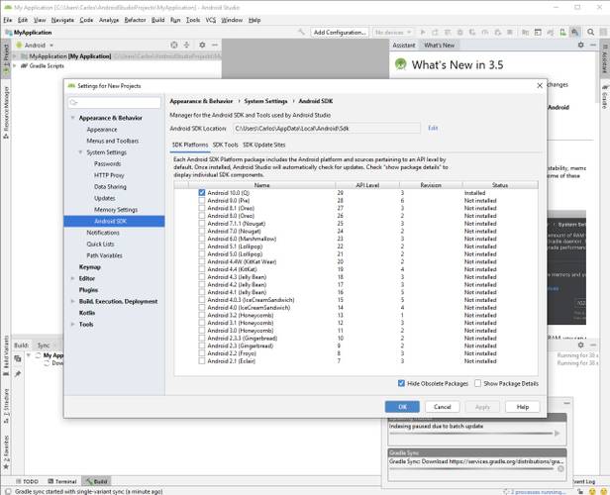Open the Android project view dropdown

tap(35, 46)
